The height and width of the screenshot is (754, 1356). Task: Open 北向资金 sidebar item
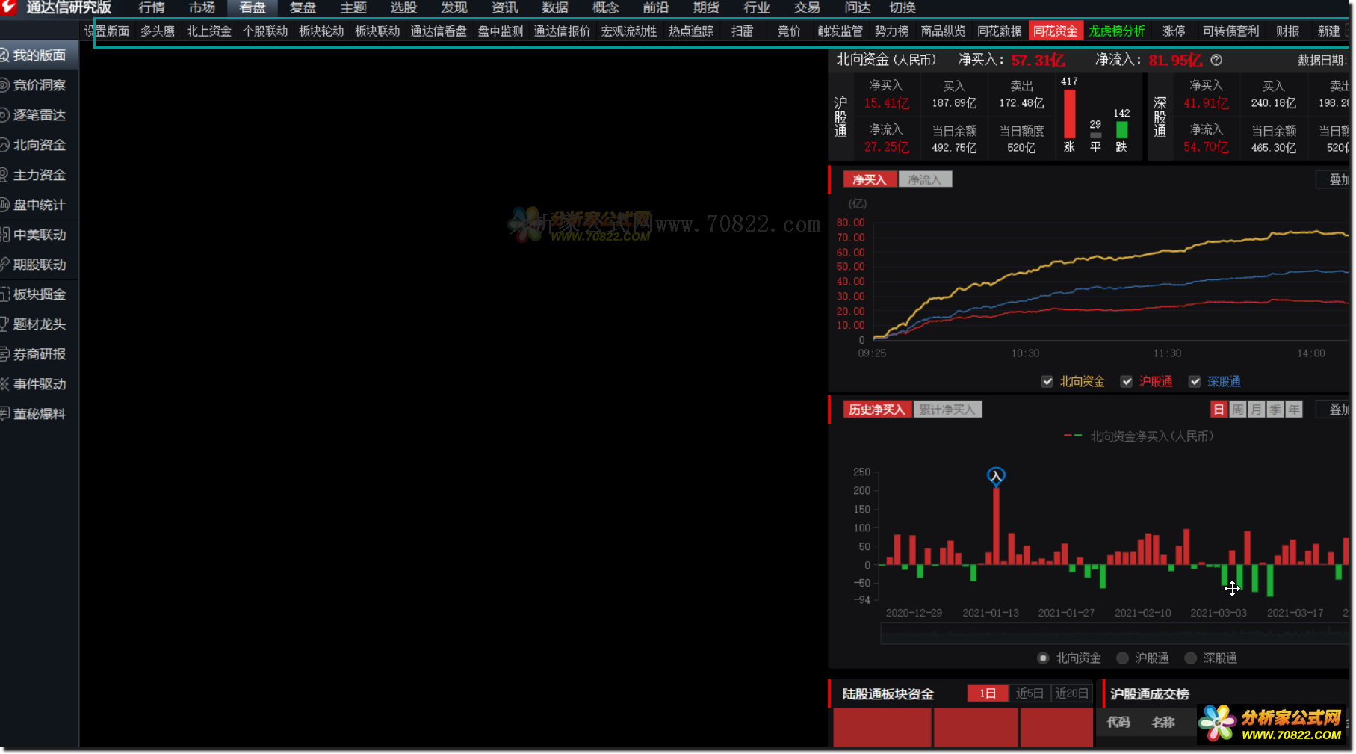39,145
